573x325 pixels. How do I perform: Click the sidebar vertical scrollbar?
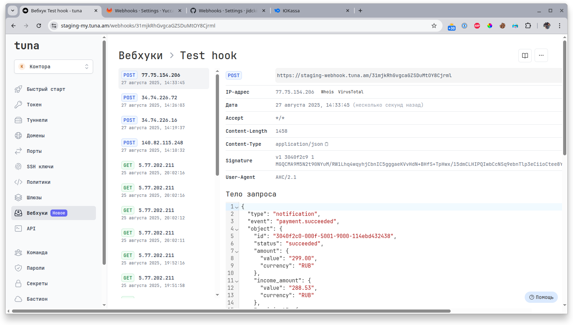pos(104,152)
